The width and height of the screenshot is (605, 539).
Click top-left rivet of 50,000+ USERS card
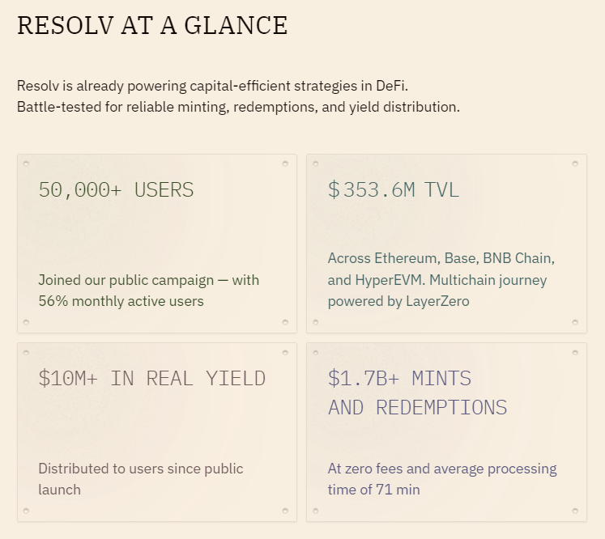pyautogui.click(x=26, y=163)
